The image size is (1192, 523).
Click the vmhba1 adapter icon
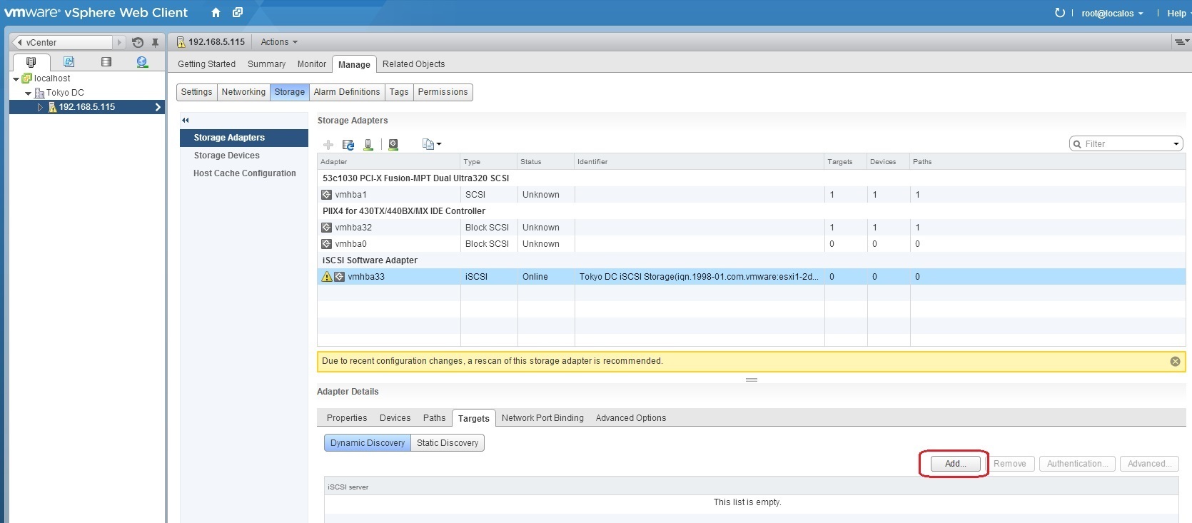point(326,195)
